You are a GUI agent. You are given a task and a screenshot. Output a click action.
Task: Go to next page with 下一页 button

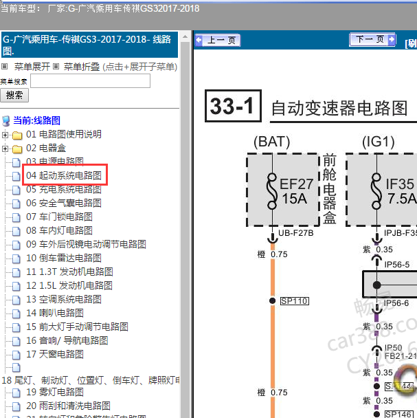point(372,39)
